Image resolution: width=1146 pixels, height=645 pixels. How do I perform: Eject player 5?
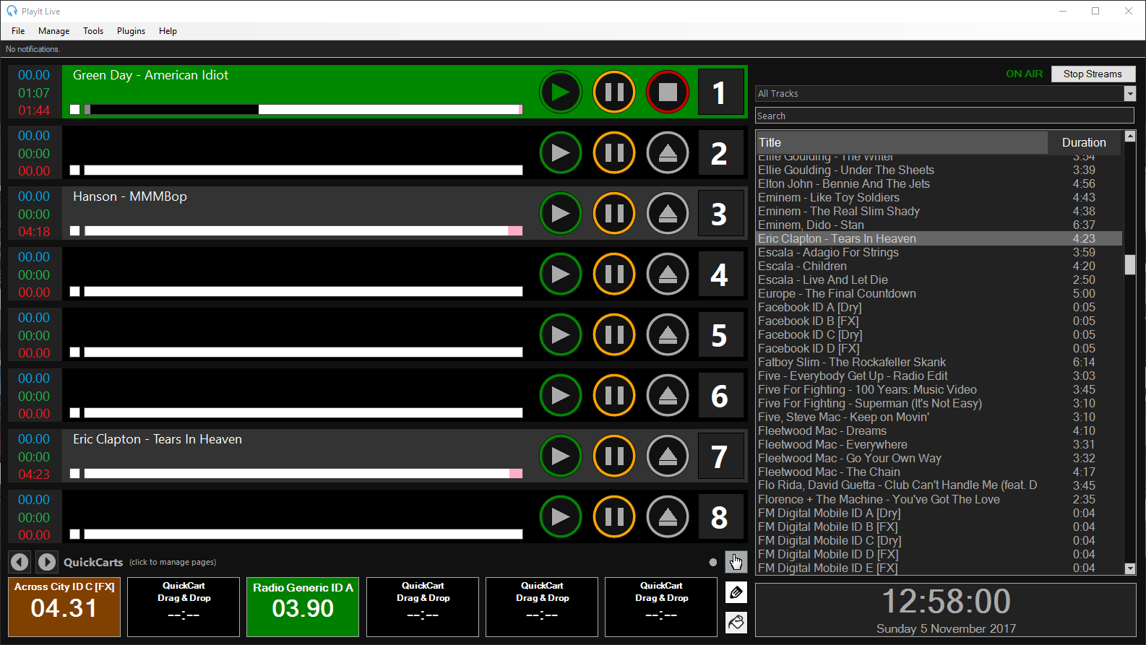pyautogui.click(x=668, y=335)
